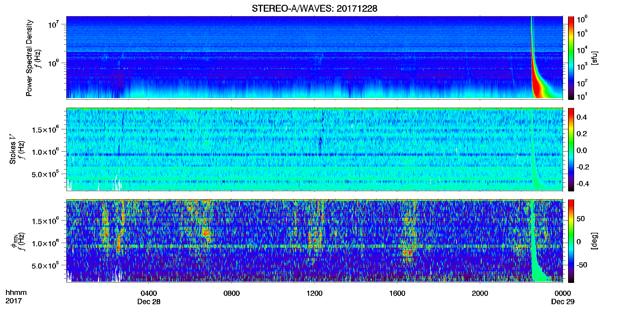Viewport: 629px width, 324px height.
Task: Click the -50 label on degrees colorbar
Action: [x=582, y=265]
